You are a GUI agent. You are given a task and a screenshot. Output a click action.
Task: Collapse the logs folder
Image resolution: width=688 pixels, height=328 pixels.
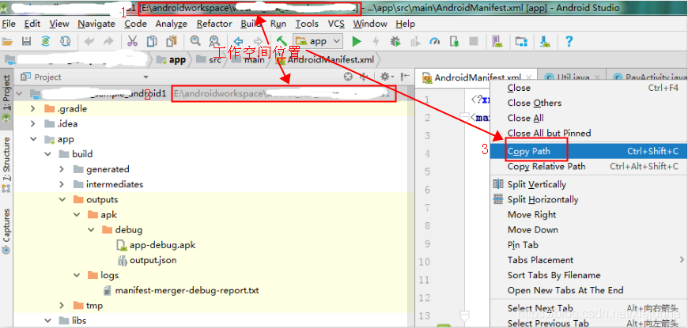pos(77,275)
